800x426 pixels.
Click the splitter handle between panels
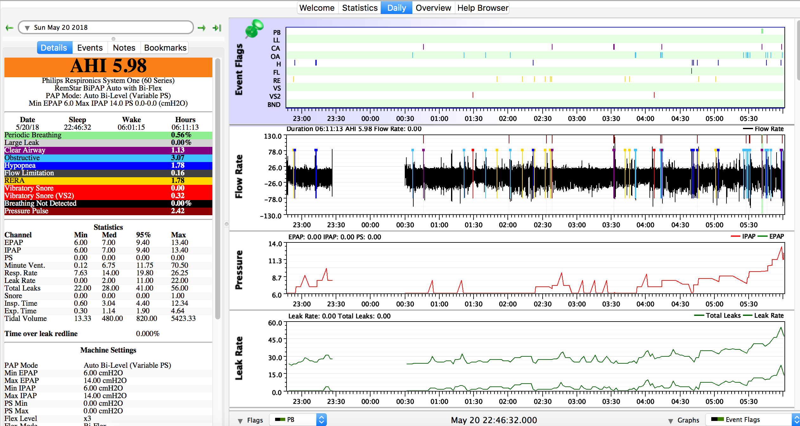click(226, 224)
